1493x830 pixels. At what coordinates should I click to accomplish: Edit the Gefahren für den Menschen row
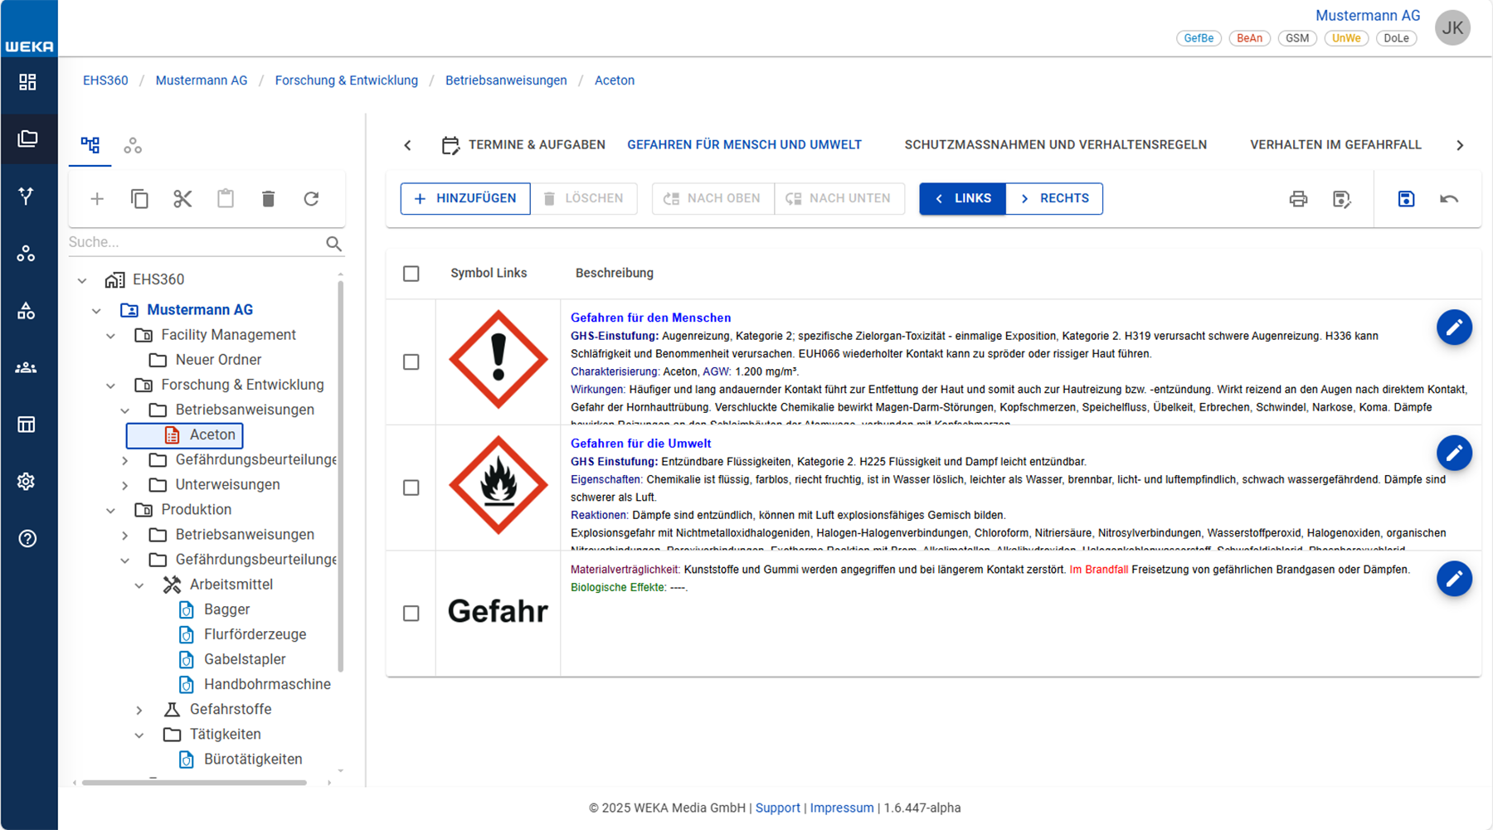pyautogui.click(x=1454, y=328)
